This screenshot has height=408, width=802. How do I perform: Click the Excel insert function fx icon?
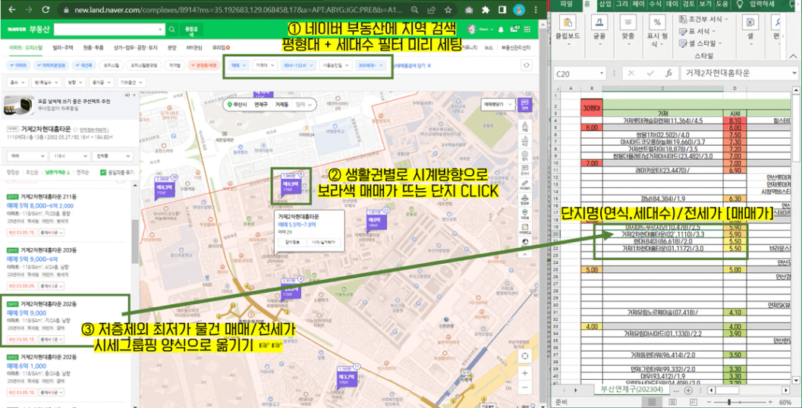668,73
